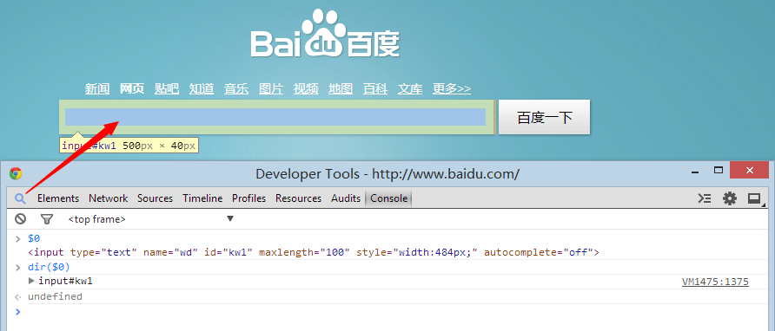This screenshot has height=331, width=775.
Task: Activate the inspect element magnifier icon
Action: pos(20,198)
